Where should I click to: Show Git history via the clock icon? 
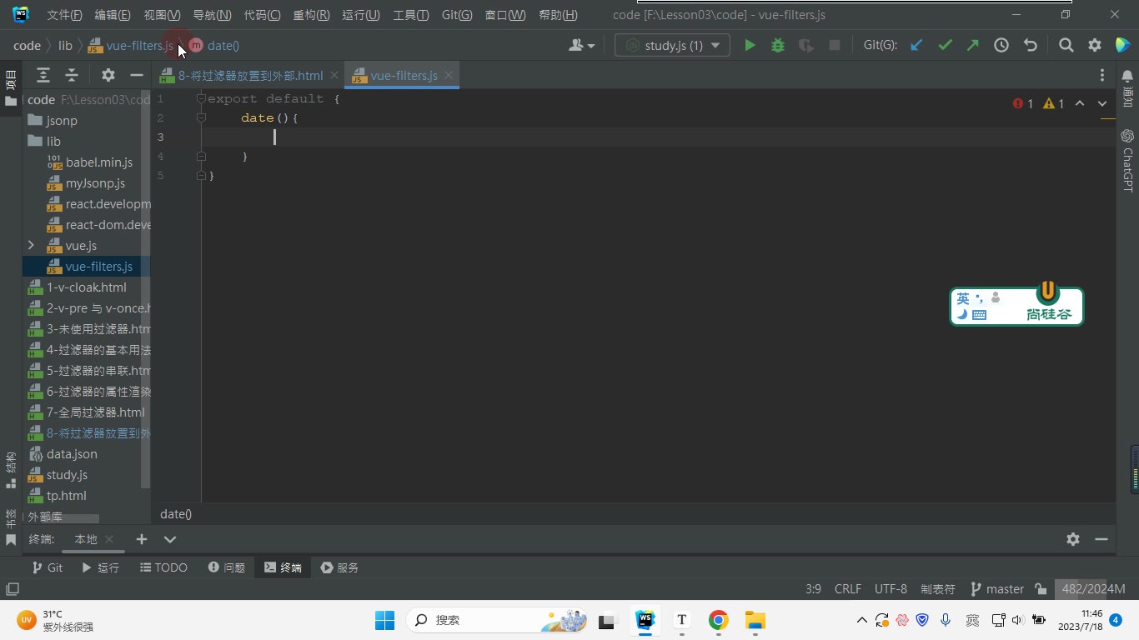[x=1001, y=46]
